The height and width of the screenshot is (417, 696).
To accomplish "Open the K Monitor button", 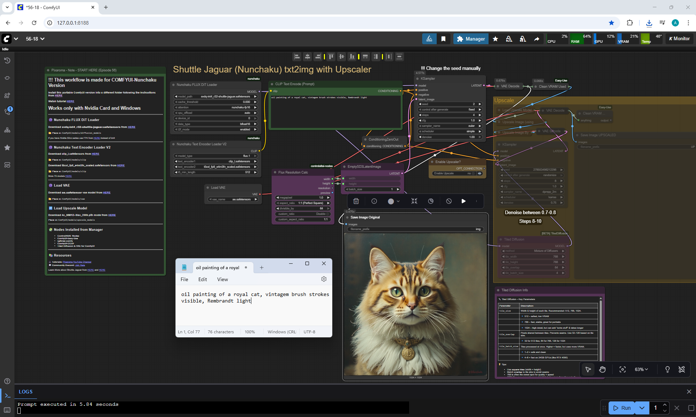I will [x=679, y=39].
